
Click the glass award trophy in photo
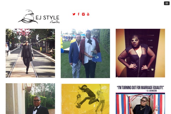click(94, 53)
